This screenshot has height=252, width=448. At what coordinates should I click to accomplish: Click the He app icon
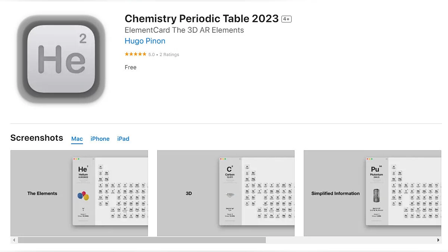tap(62, 59)
